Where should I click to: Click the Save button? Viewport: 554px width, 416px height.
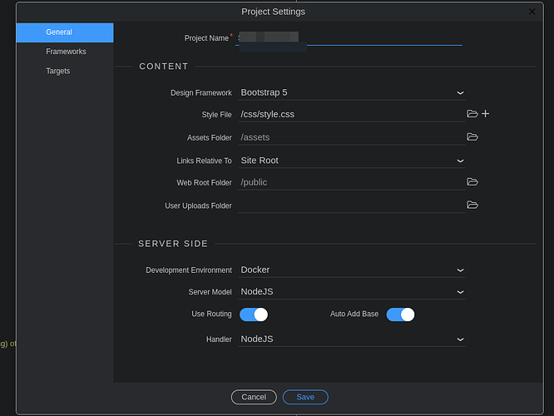pos(305,397)
